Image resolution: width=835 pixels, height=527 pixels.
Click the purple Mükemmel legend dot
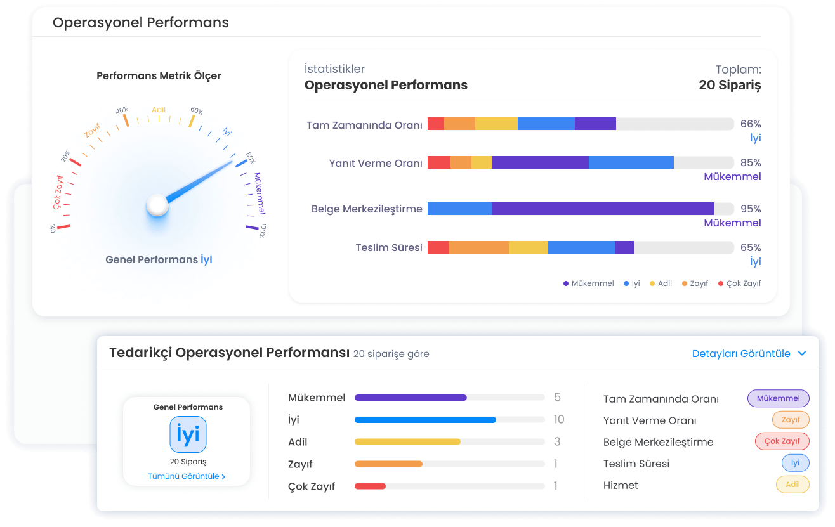click(566, 283)
